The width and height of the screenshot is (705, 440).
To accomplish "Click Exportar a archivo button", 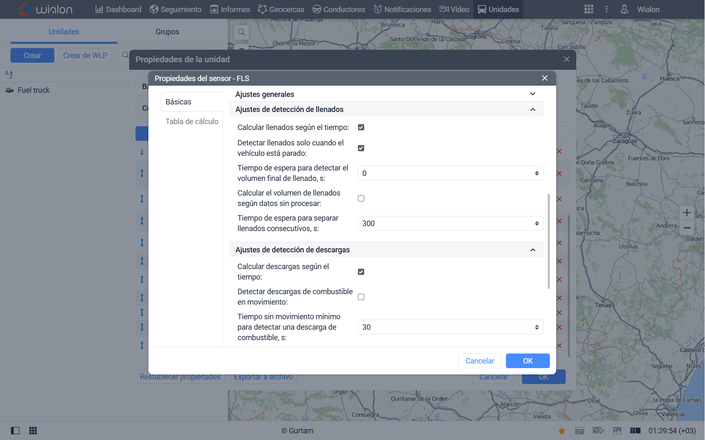I will click(263, 377).
